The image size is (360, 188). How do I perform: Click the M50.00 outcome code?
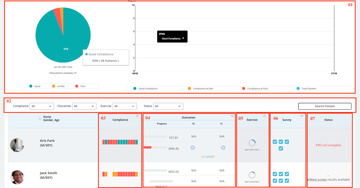pyautogui.click(x=174, y=172)
